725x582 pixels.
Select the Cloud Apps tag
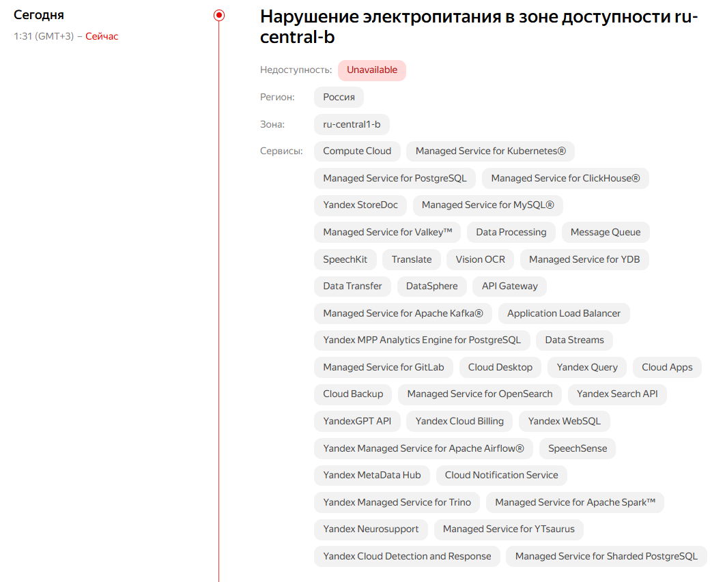(x=667, y=368)
